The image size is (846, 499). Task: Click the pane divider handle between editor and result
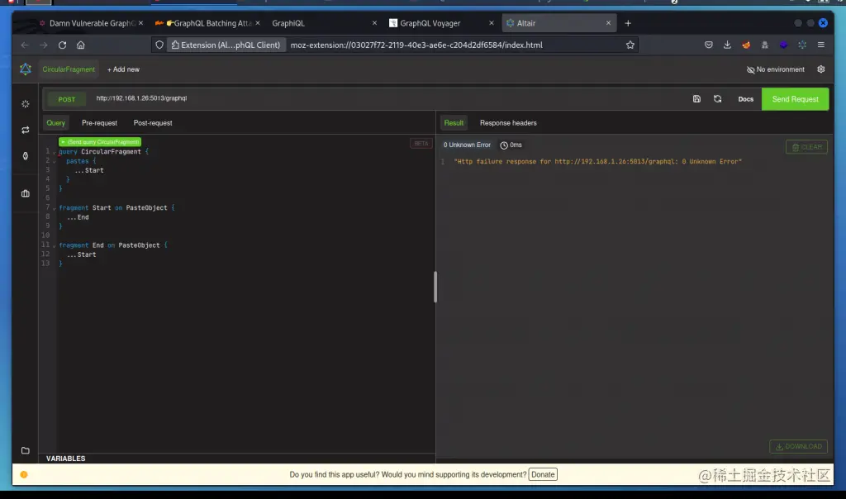435,287
